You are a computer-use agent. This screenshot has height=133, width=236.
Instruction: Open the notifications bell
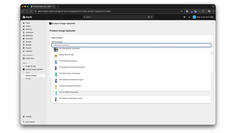(x=189, y=17)
